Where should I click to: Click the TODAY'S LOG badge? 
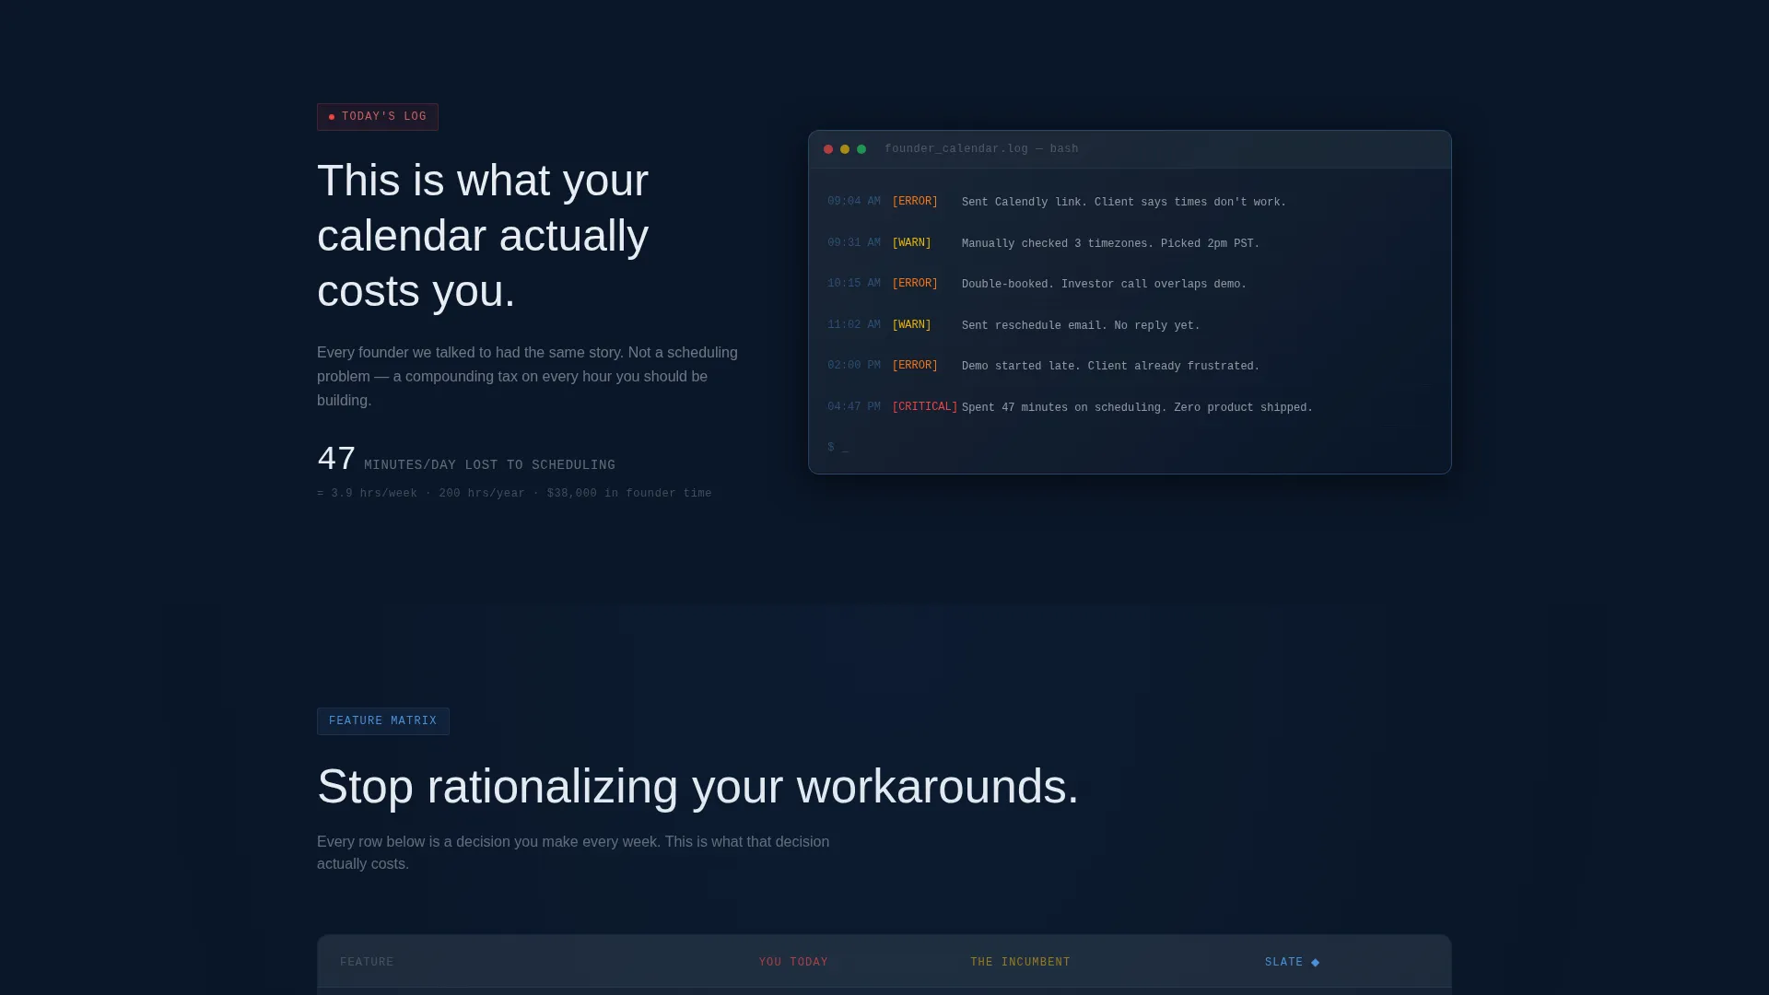tap(378, 117)
